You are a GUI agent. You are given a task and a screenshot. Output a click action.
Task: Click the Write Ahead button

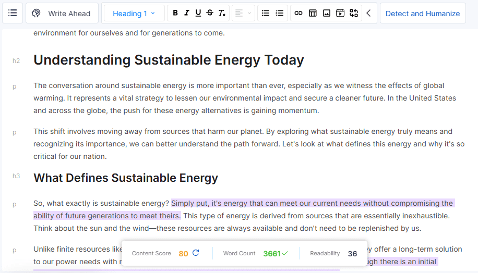62,14
